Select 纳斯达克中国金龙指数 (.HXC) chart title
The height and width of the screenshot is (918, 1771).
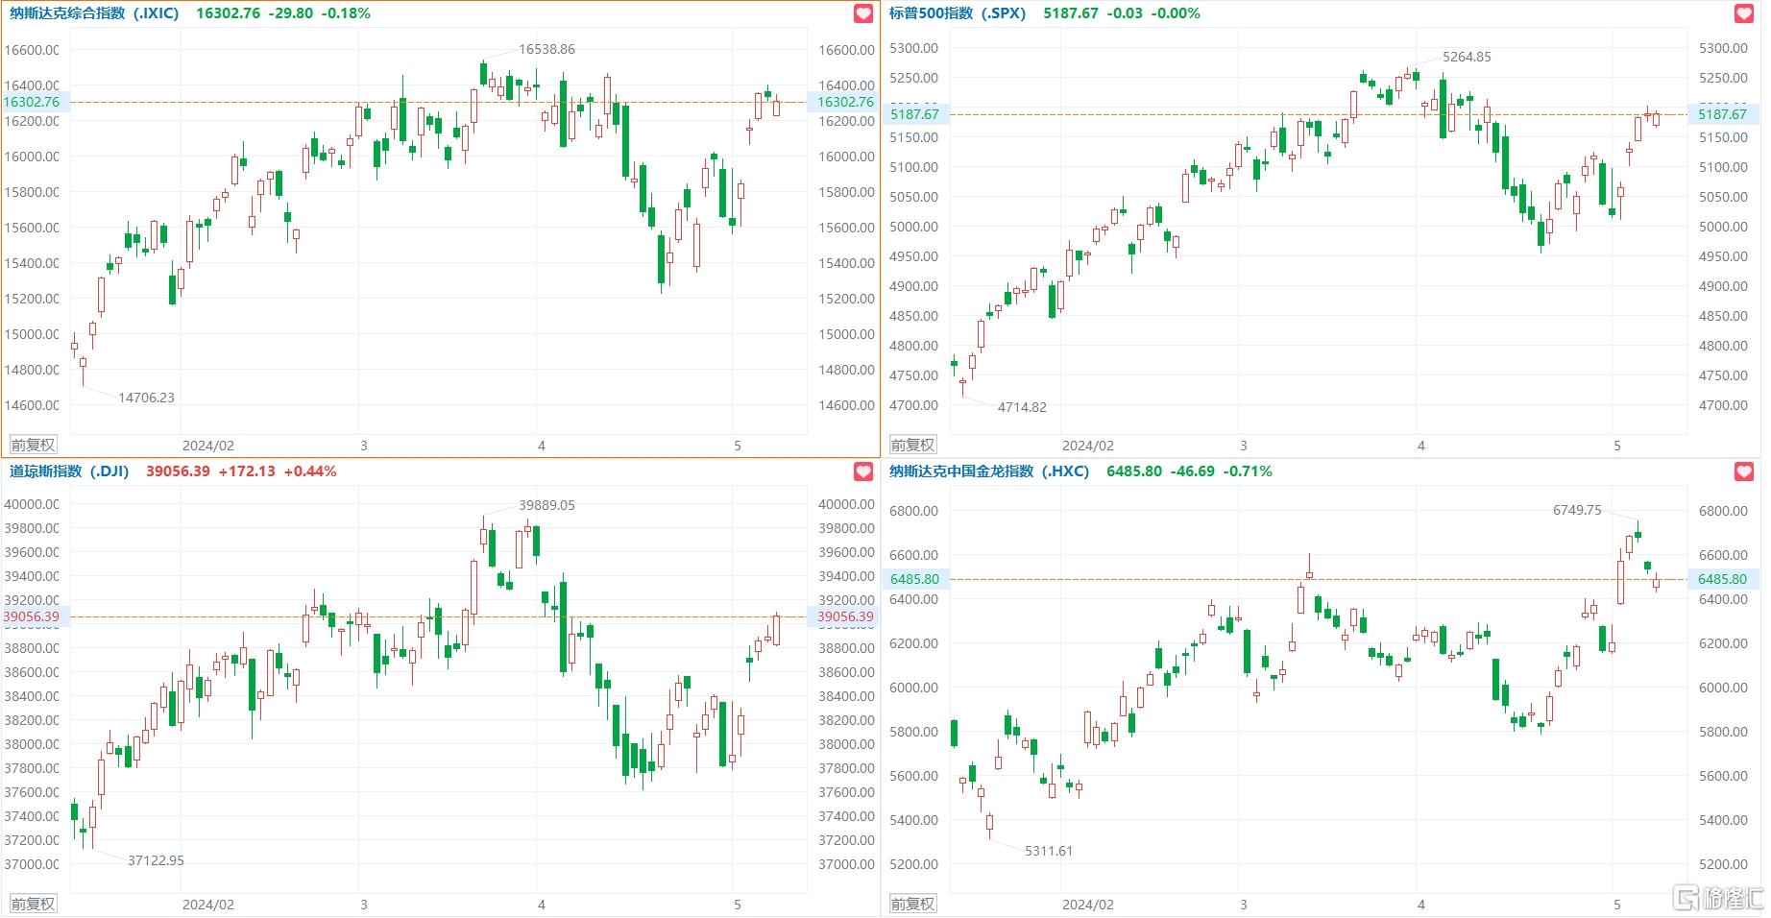pos(989,471)
